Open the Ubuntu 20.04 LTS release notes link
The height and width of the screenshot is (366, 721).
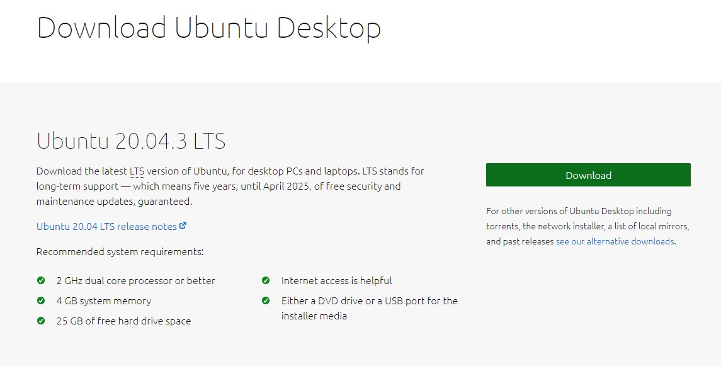pos(111,226)
